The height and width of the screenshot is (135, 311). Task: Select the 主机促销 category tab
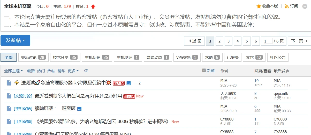[97, 57]
